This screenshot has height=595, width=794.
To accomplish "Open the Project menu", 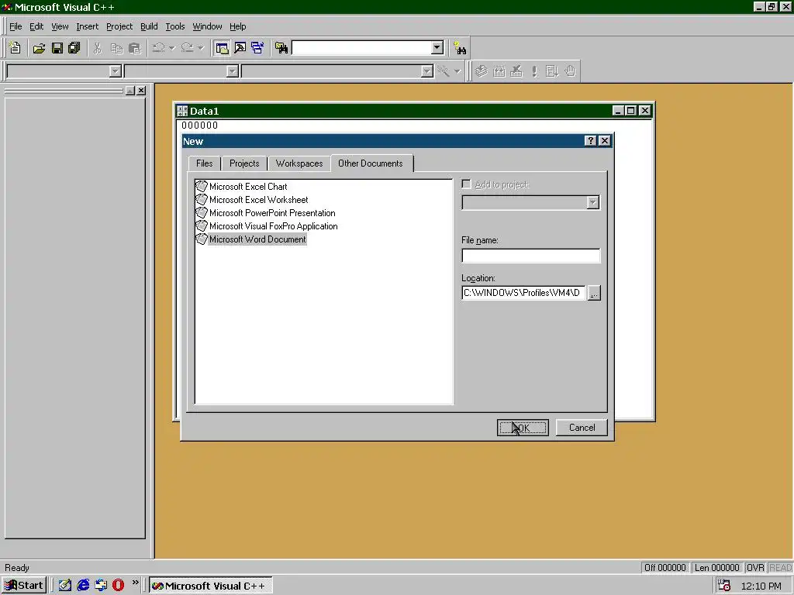I will [119, 26].
